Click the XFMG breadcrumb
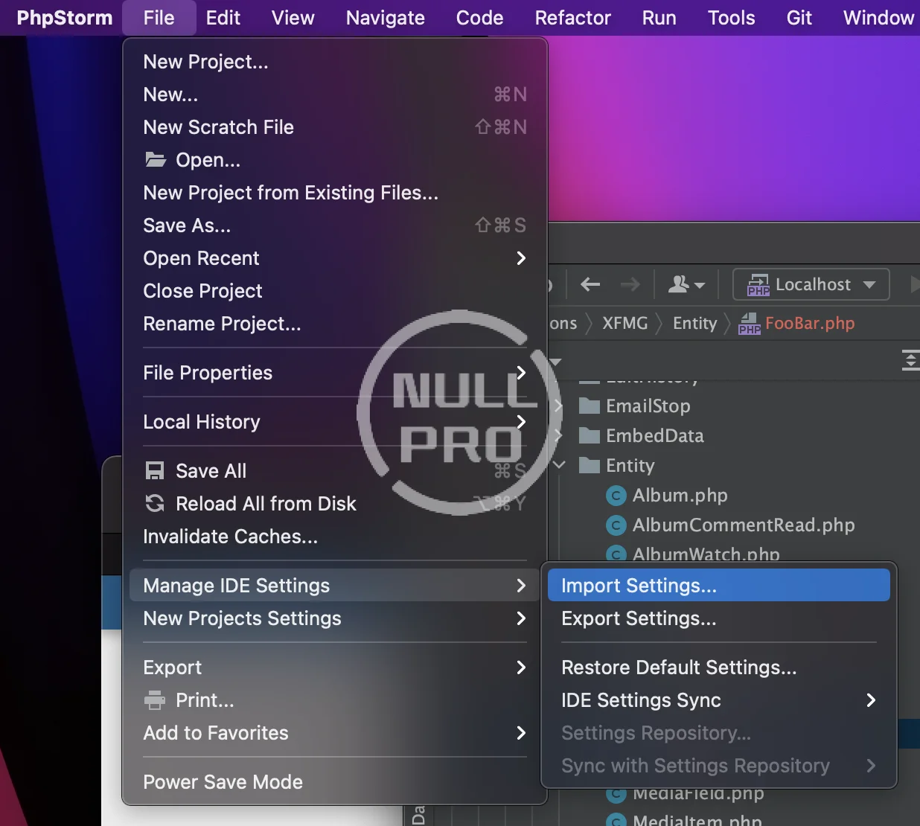 click(x=624, y=323)
